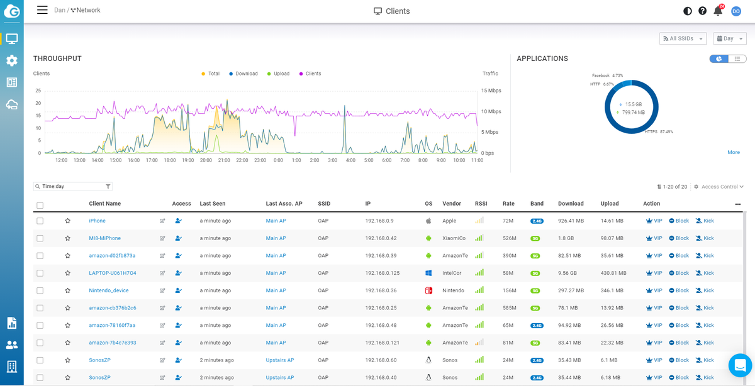Block the LAPTOP-U061H7O4 client

[x=679, y=273]
